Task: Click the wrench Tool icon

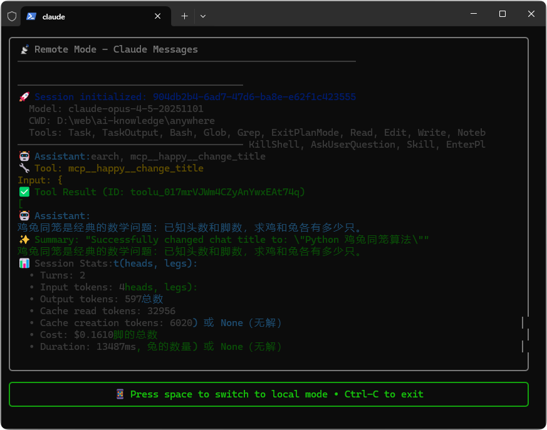Action: [23, 168]
